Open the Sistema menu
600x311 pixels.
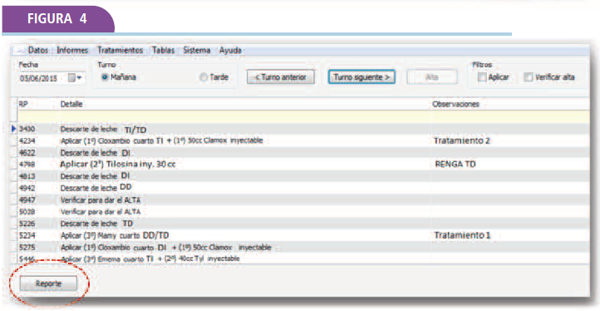(196, 50)
